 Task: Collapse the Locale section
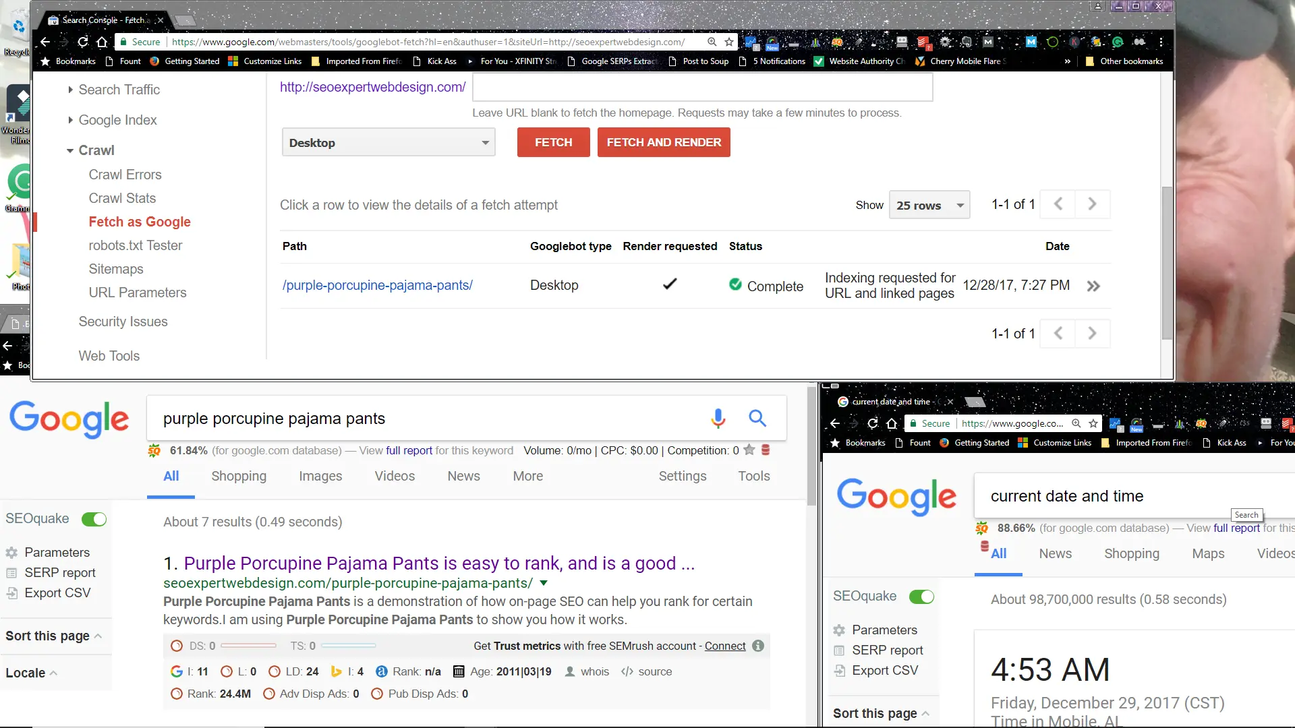click(x=31, y=673)
